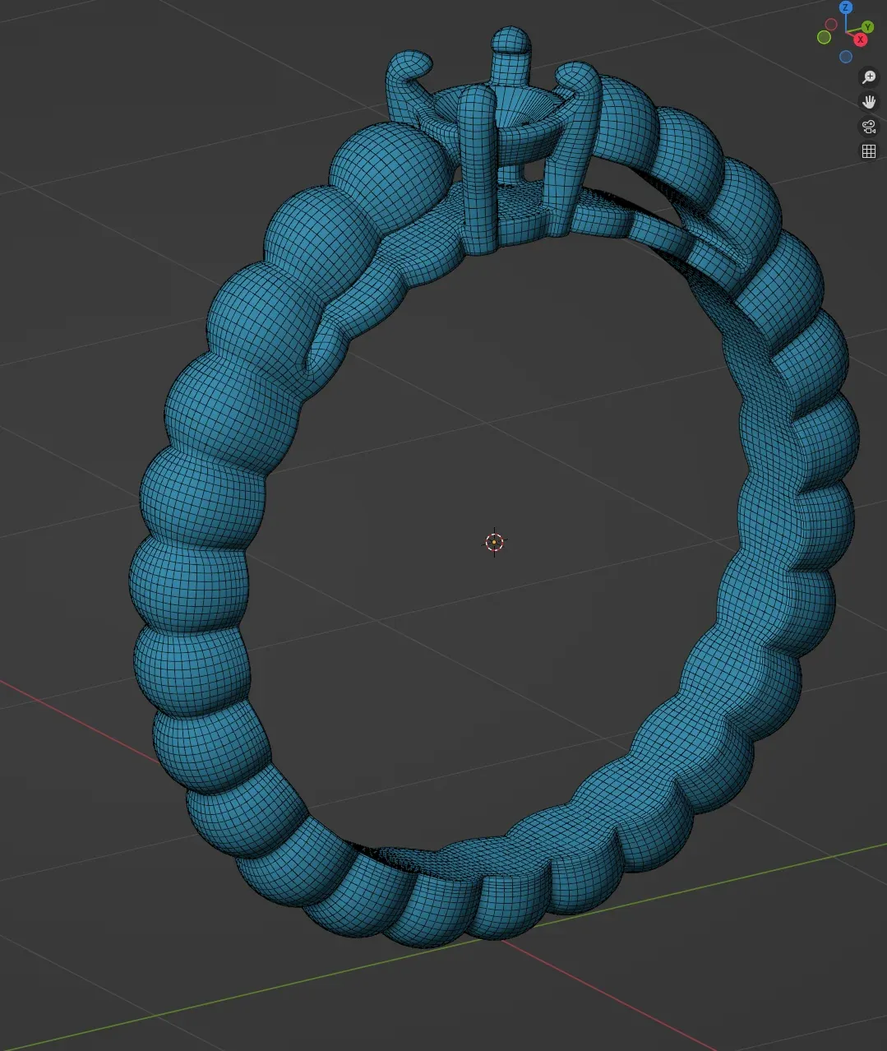The height and width of the screenshot is (1051, 887).
Task: Select the hollow green negative Y gizmo circle
Action: [824, 37]
